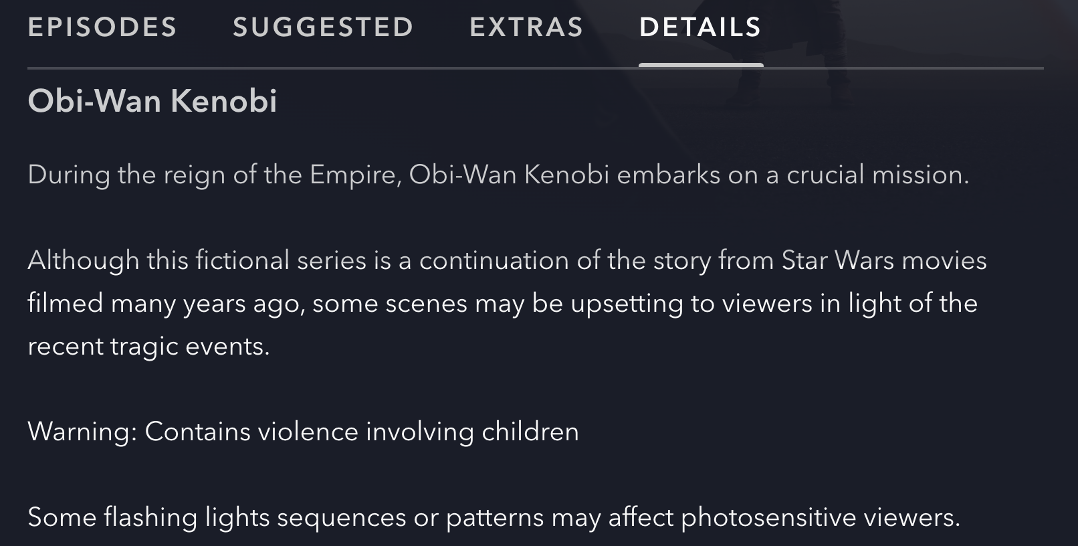
Task: Click the DETAILS tab
Action: (699, 27)
